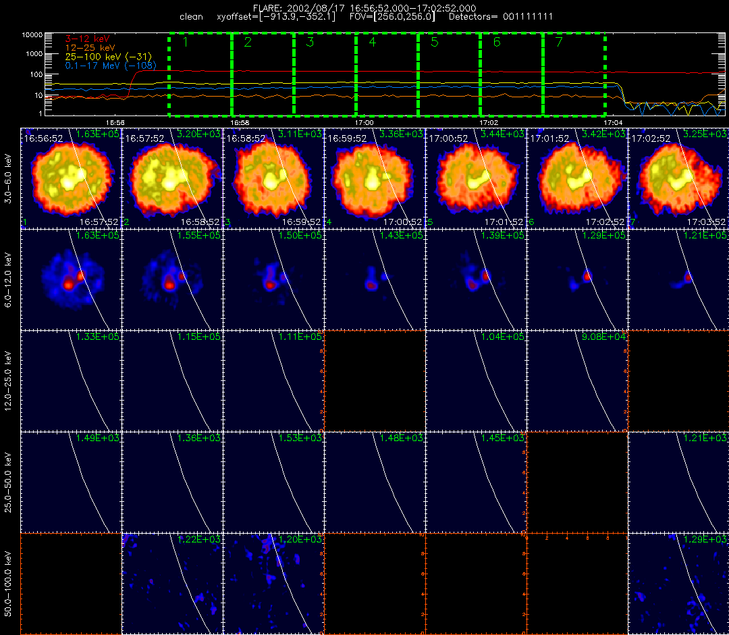Open the 50.0-100.0 keV image labeled 1.20E+03

pyautogui.click(x=274, y=584)
